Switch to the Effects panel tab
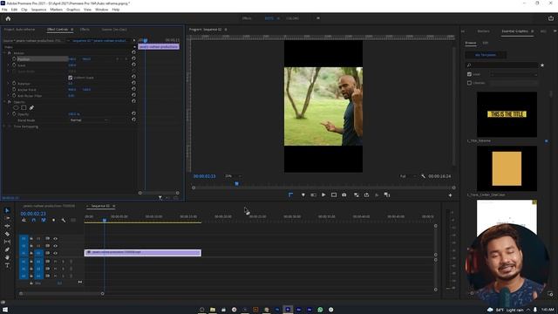This screenshot has width=558, height=314. pos(85,30)
